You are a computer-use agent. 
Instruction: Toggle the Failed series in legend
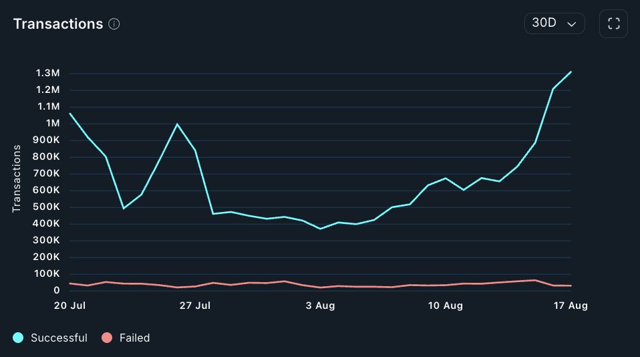point(134,338)
